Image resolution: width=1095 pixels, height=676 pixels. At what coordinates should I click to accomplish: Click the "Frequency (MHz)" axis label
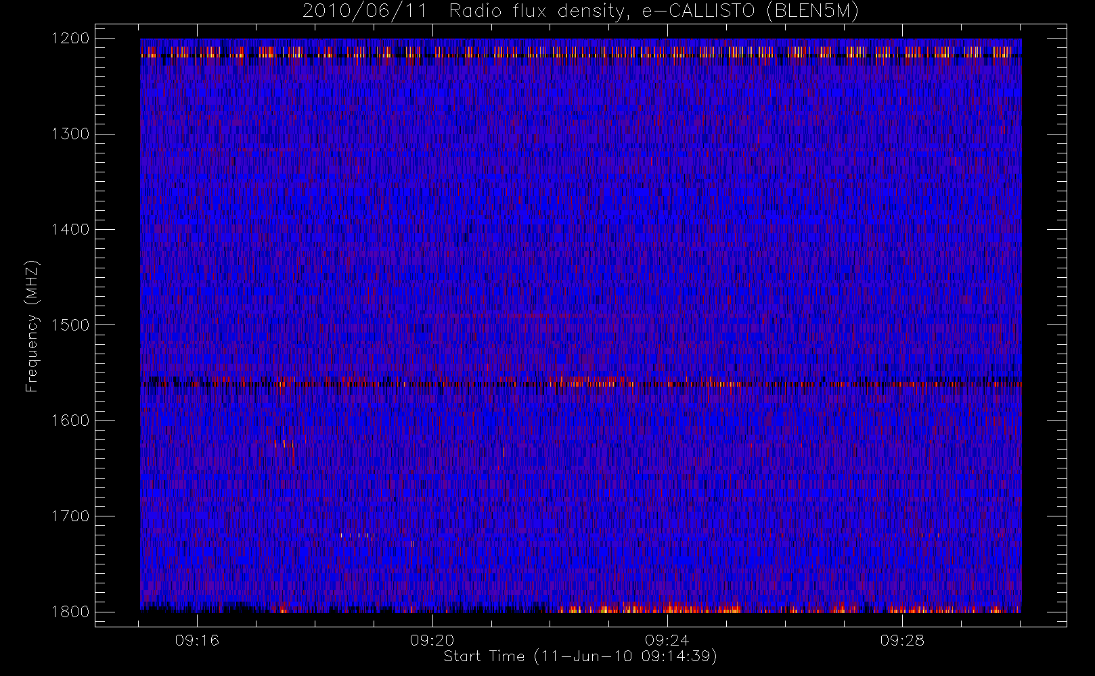(31, 326)
